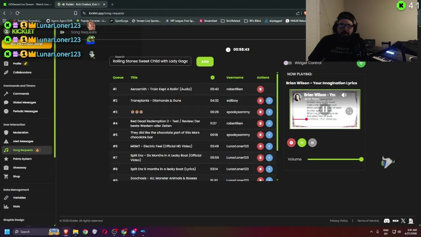
Task: Open a new browser tab
Action: click(112, 4)
